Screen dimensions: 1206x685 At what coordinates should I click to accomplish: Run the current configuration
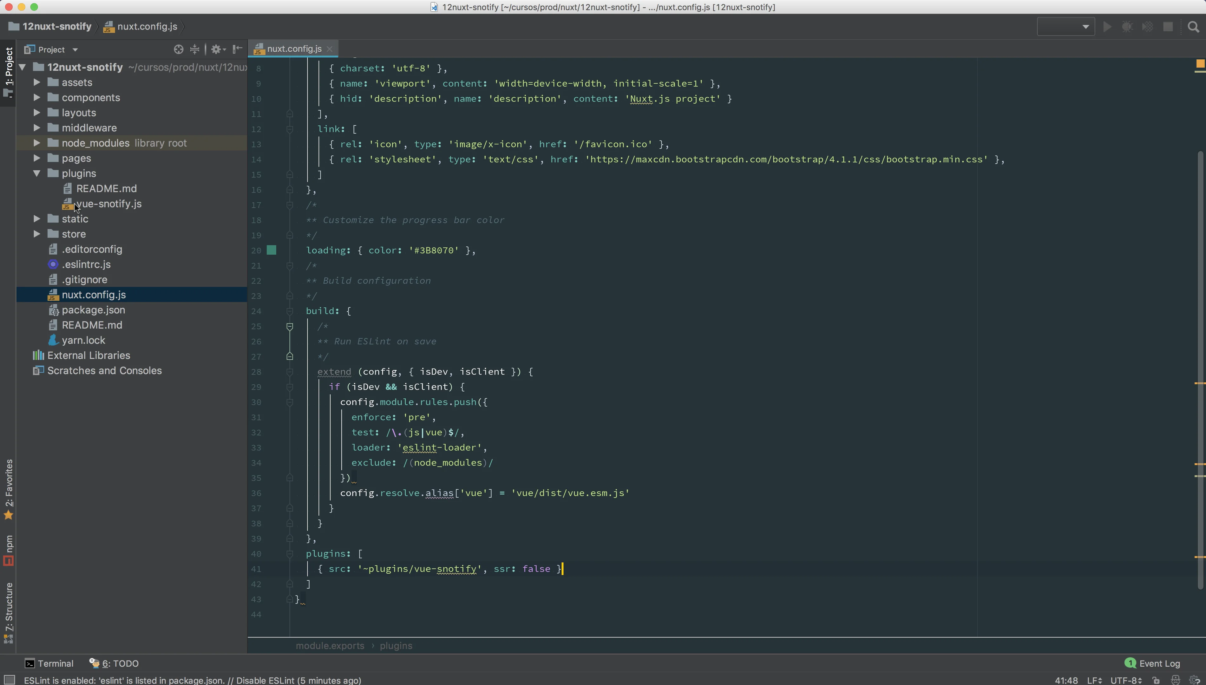1107,26
